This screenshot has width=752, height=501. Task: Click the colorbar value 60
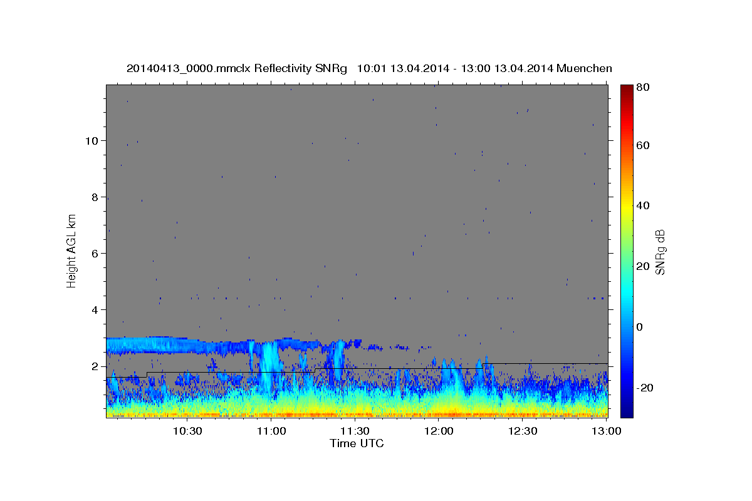[x=644, y=145]
